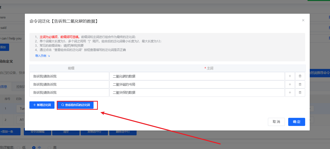Click third row prefix input field
Image resolution: width=330 pixels, height=149 pixels.
[69, 92]
